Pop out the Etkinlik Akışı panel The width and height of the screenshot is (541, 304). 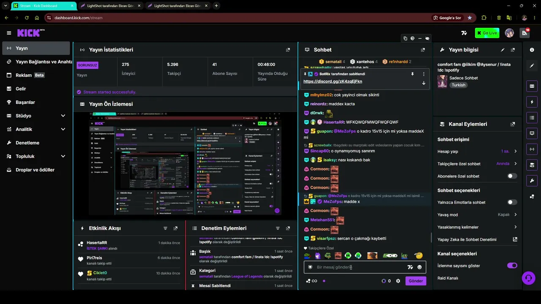(x=175, y=228)
